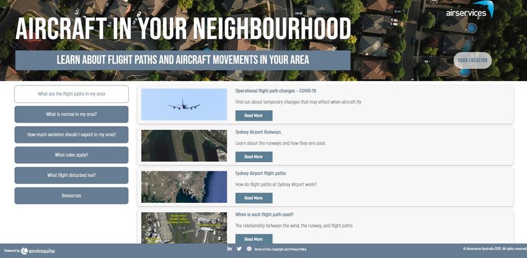
Task: Click the YOUR LOCATION button
Action: [472, 61]
